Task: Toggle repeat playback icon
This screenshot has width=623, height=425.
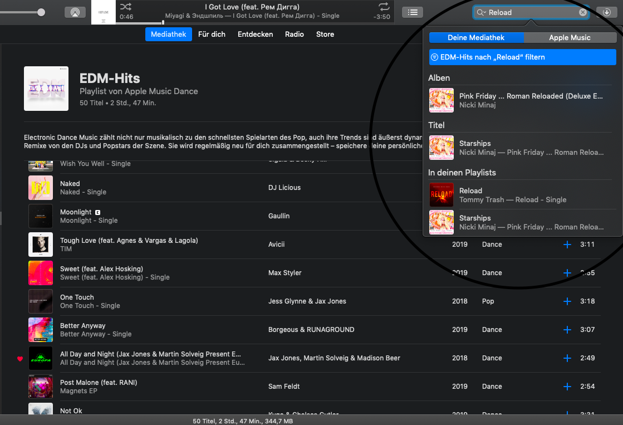Action: [384, 6]
